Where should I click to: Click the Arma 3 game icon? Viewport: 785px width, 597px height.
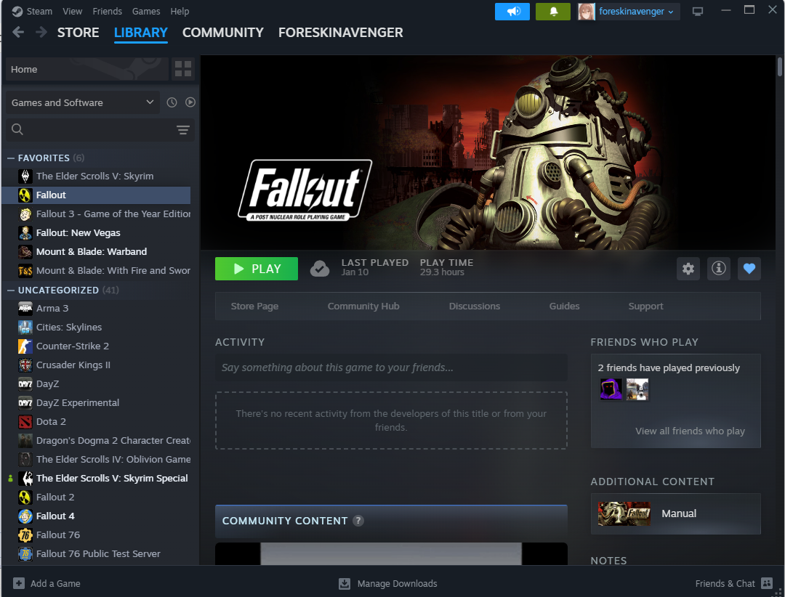(x=25, y=308)
